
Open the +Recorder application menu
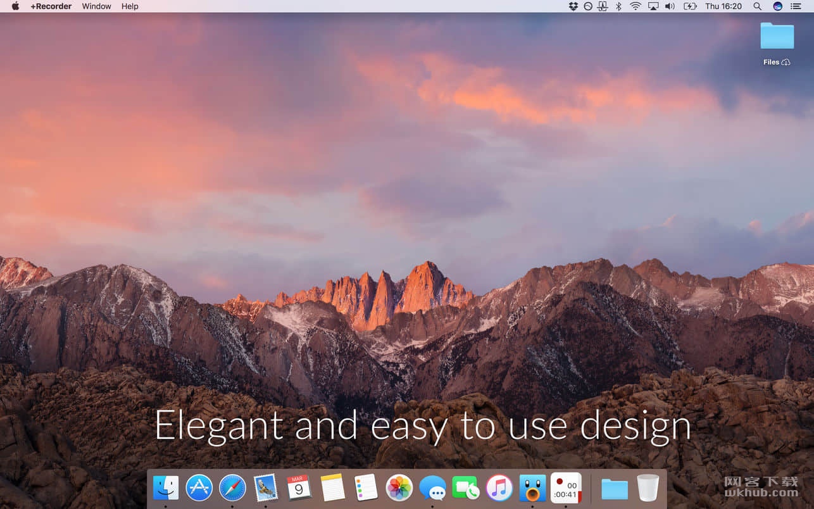(x=51, y=6)
